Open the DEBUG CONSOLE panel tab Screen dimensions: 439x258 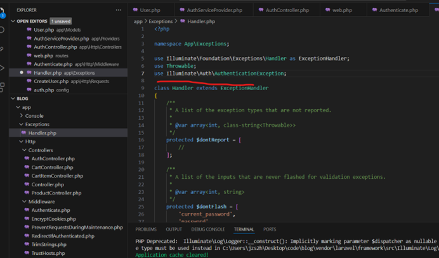(x=208, y=229)
